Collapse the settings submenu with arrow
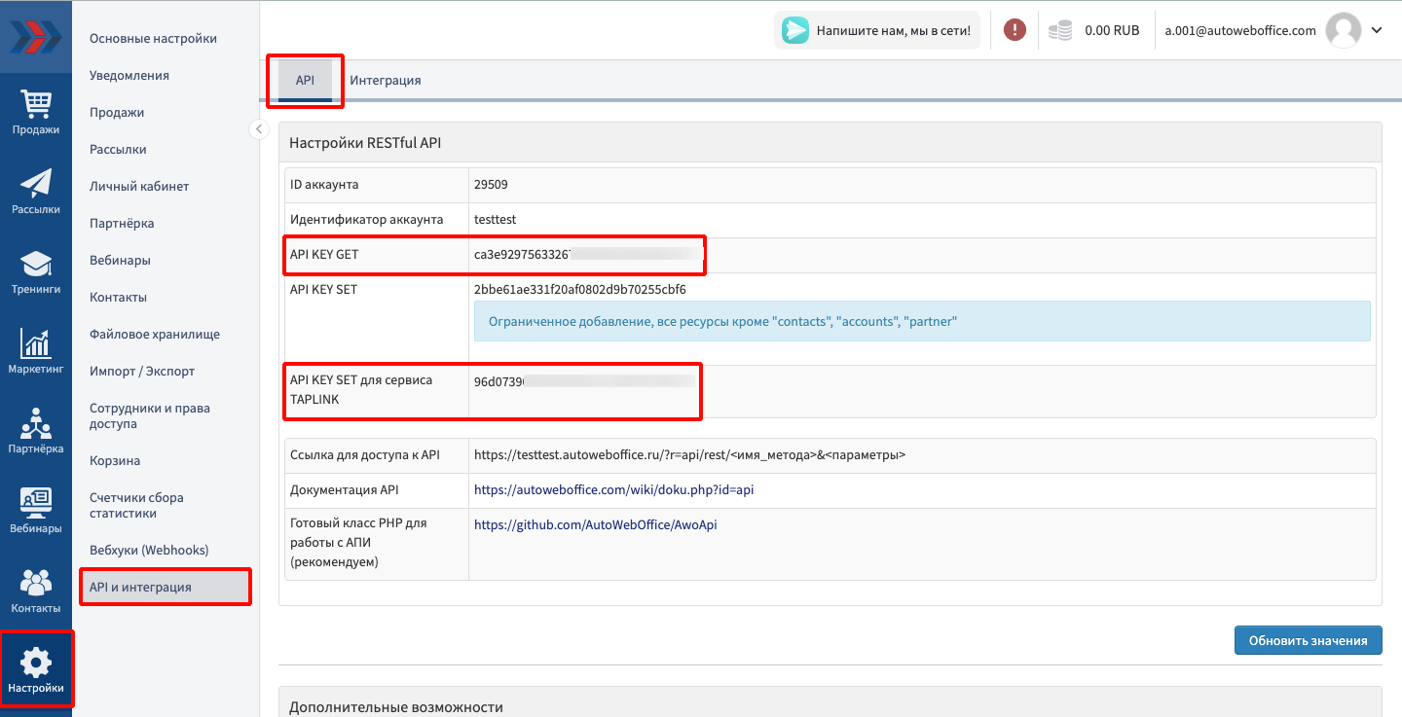 (259, 129)
